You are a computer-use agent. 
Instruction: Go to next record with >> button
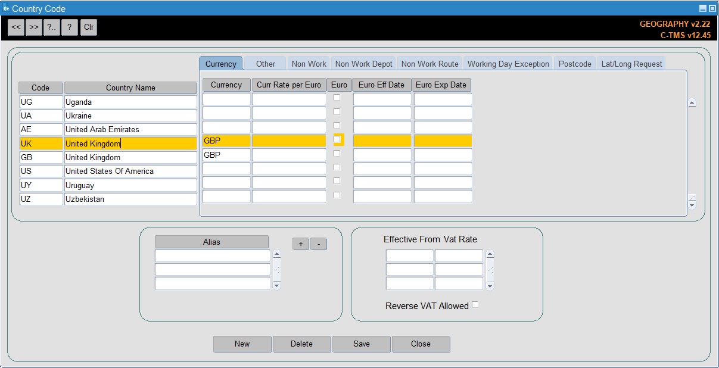[34, 27]
